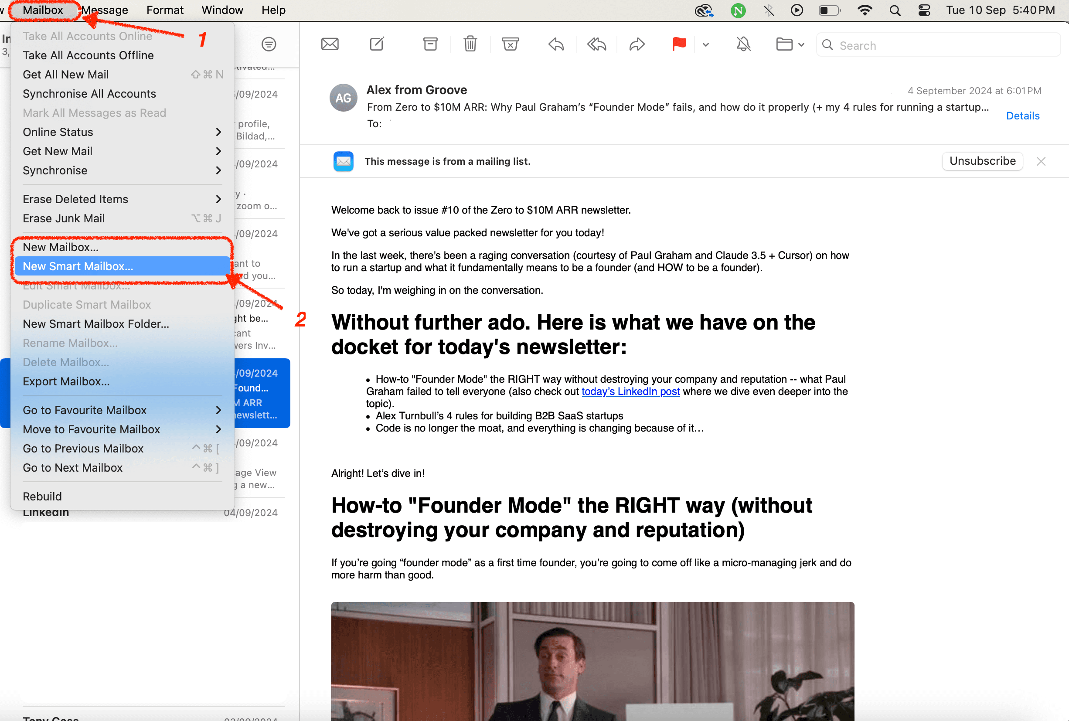Unsubscribe from the mailing list
1069x721 pixels.
tap(982, 161)
